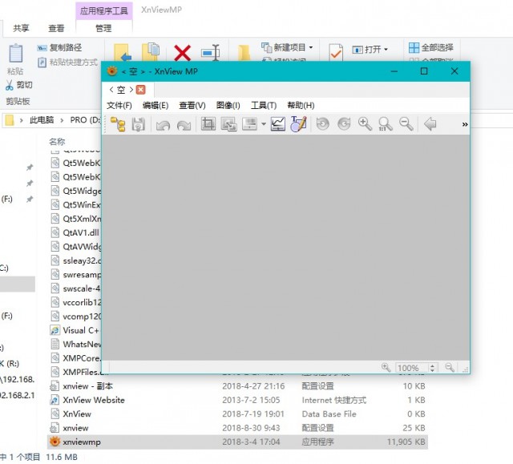This screenshot has width=513, height=464.
Task: Open the 帮助(H) menu
Action: pos(301,105)
